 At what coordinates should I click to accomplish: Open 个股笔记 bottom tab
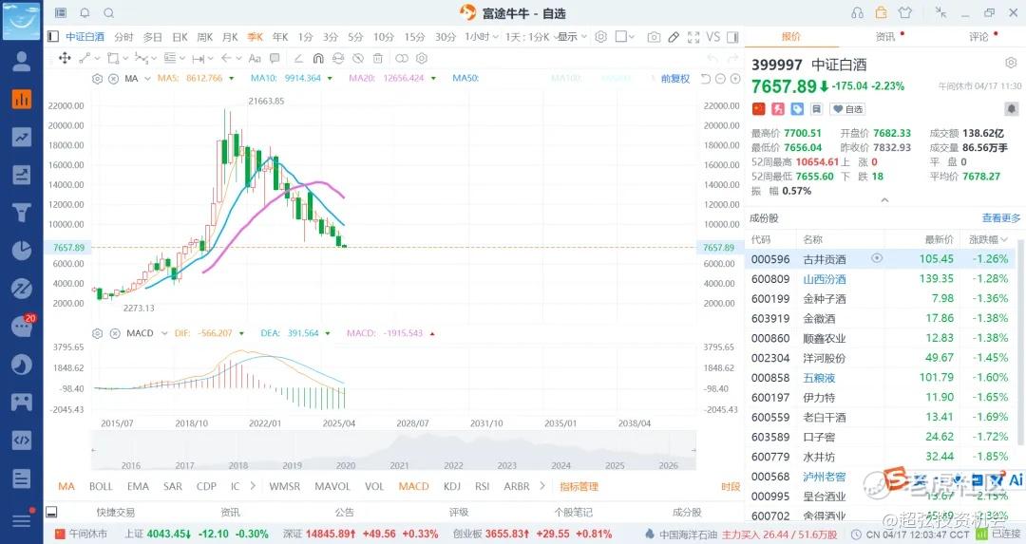573,513
